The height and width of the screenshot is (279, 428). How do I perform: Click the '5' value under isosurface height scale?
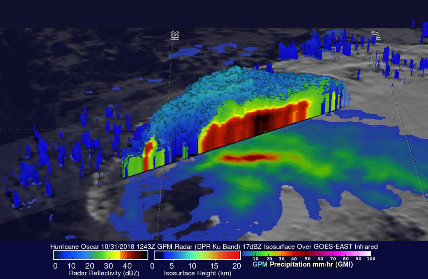(x=172, y=266)
